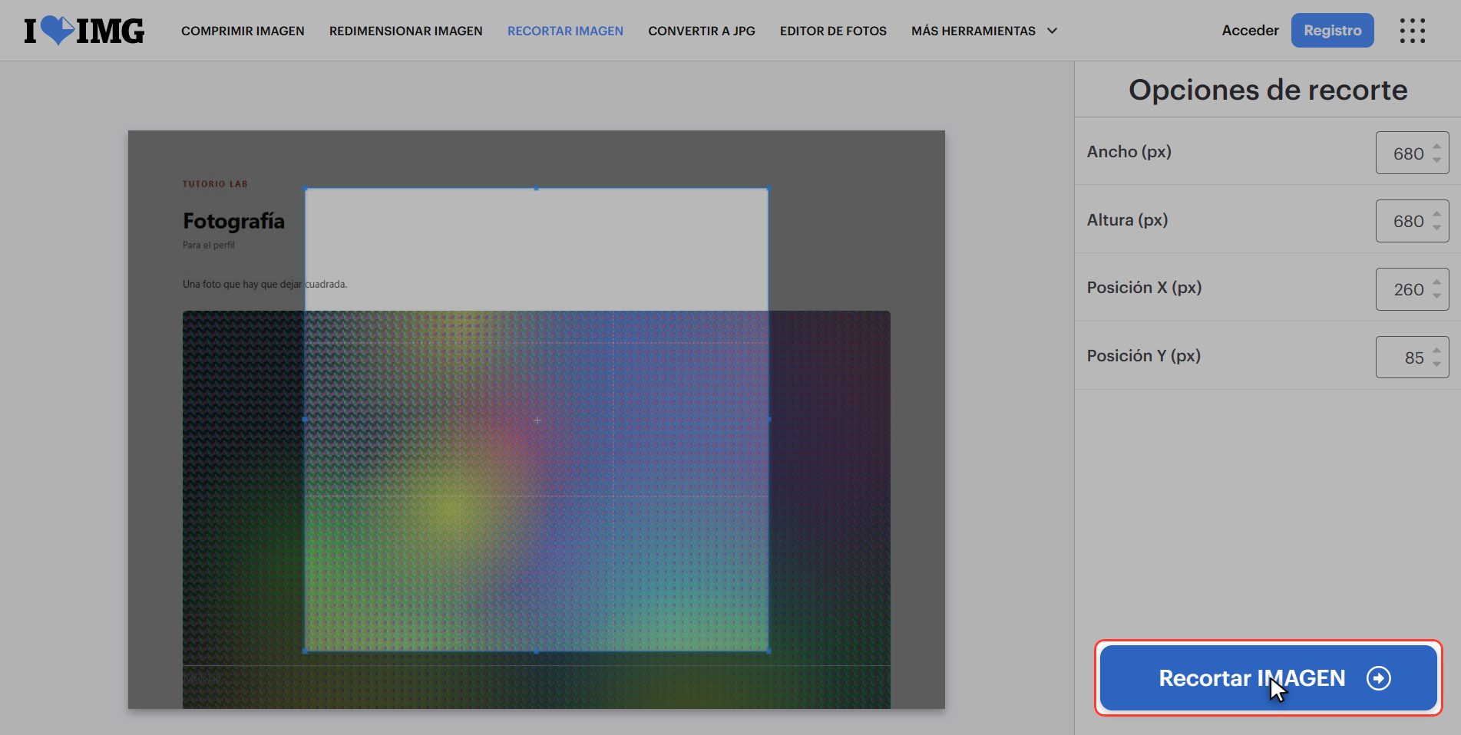The image size is (1461, 735).
Task: Open Convertir a JPG tool
Action: pos(702,31)
